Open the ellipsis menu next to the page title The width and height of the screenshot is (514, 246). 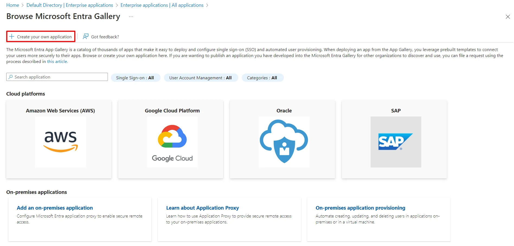tap(131, 16)
